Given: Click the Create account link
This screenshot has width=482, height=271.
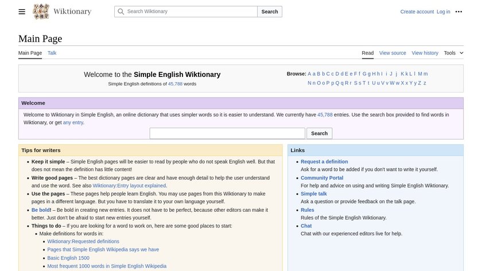Looking at the screenshot, I should click(417, 11).
